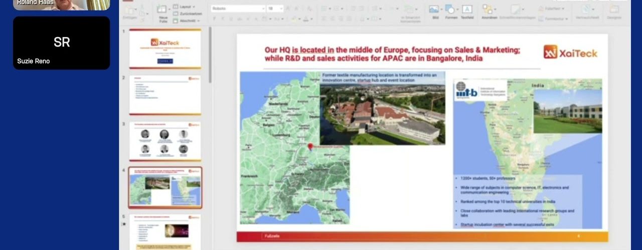Expand the Abschnitt section dropdown
The width and height of the screenshot is (642, 250).
click(188, 20)
